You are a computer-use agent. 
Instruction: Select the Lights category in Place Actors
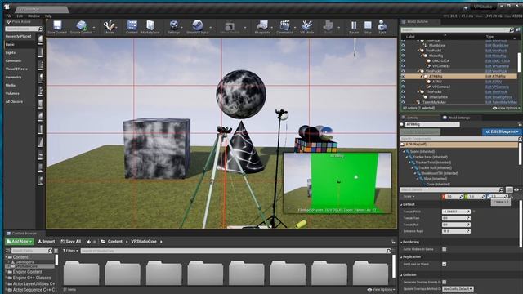(11, 52)
